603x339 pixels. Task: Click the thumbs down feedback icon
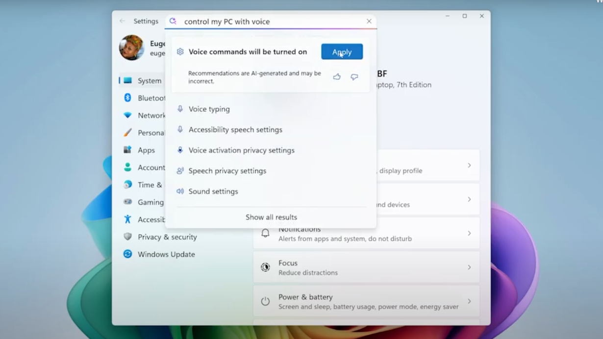tap(354, 77)
